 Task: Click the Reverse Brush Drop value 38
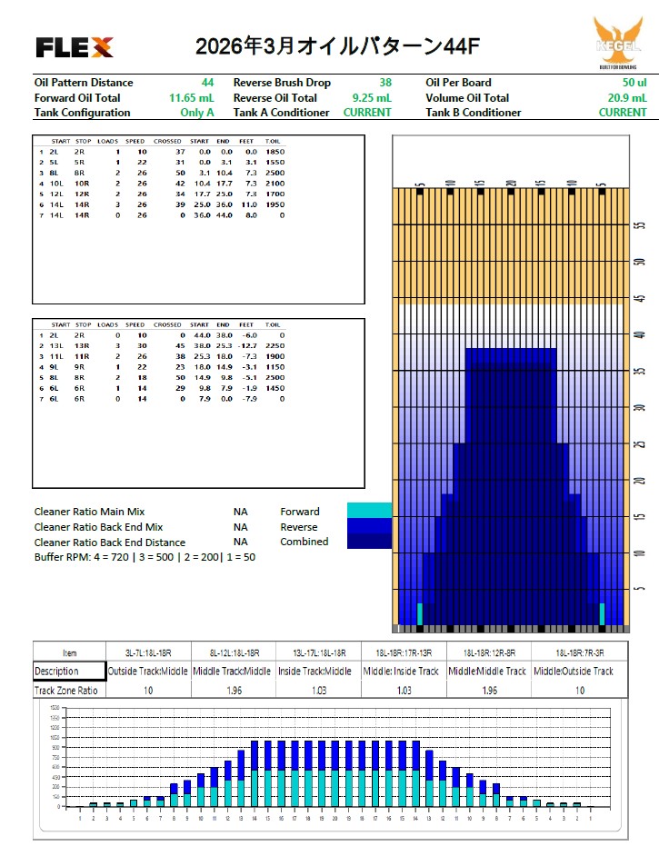pyautogui.click(x=385, y=83)
